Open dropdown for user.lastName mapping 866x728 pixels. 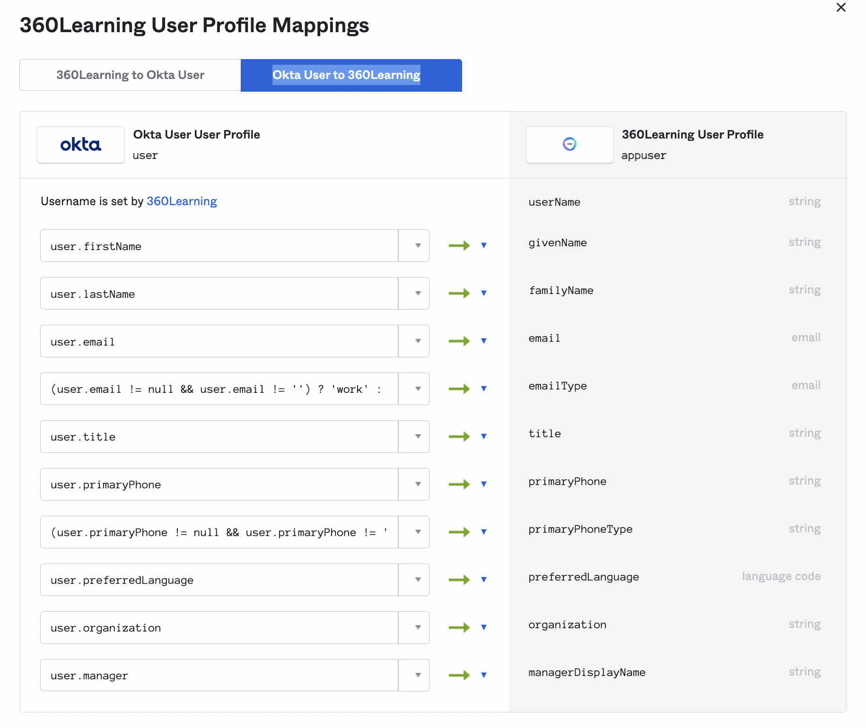point(414,294)
